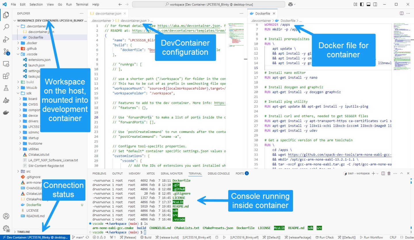Viewport: 414px width, 240px height.
Task: Open the Source Control view
Action: click(x=6, y=52)
